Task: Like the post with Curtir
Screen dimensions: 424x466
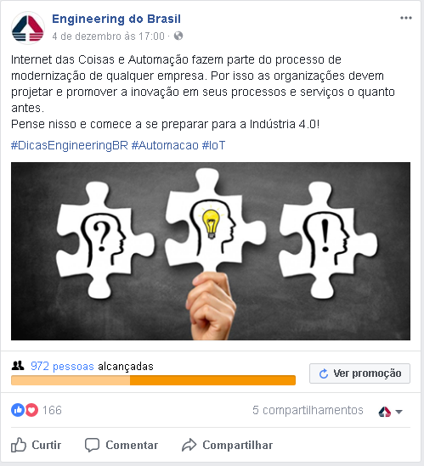Action: (x=36, y=445)
